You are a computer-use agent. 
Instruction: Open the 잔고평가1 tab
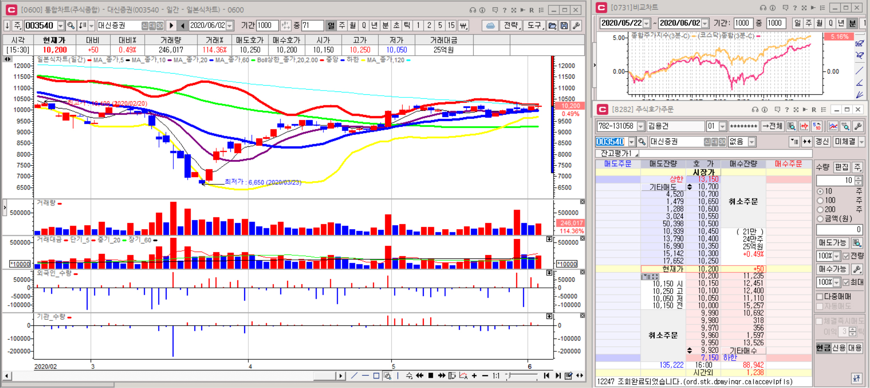point(617,153)
